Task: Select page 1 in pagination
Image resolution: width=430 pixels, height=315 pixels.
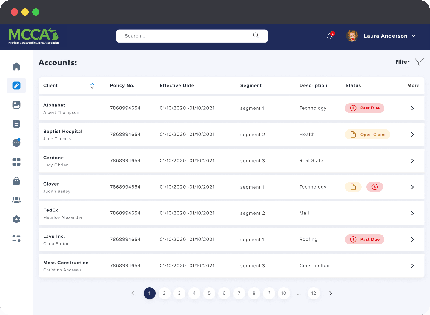Action: [150, 293]
